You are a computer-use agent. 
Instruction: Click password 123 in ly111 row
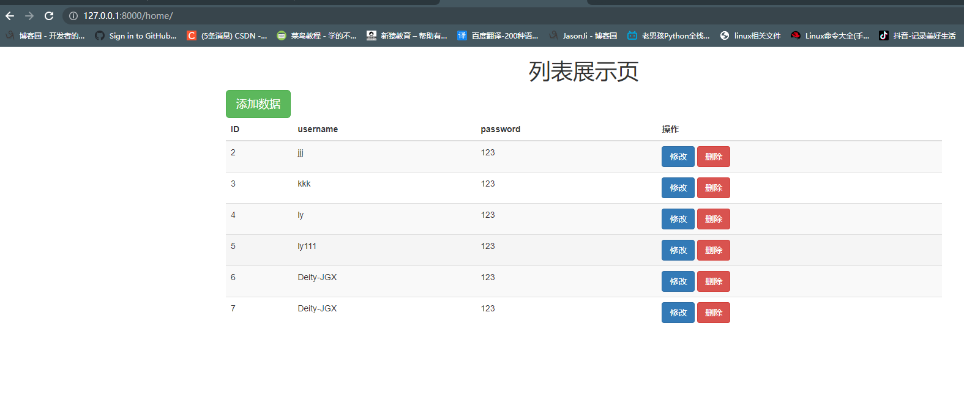pyautogui.click(x=488, y=246)
